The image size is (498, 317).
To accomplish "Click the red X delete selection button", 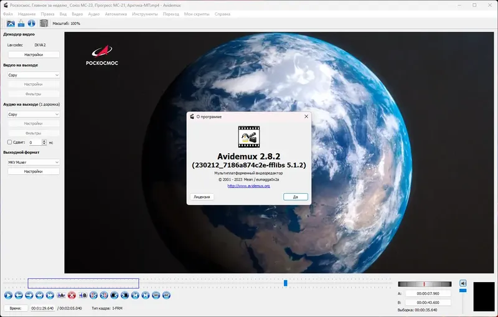I will (x=72, y=295).
